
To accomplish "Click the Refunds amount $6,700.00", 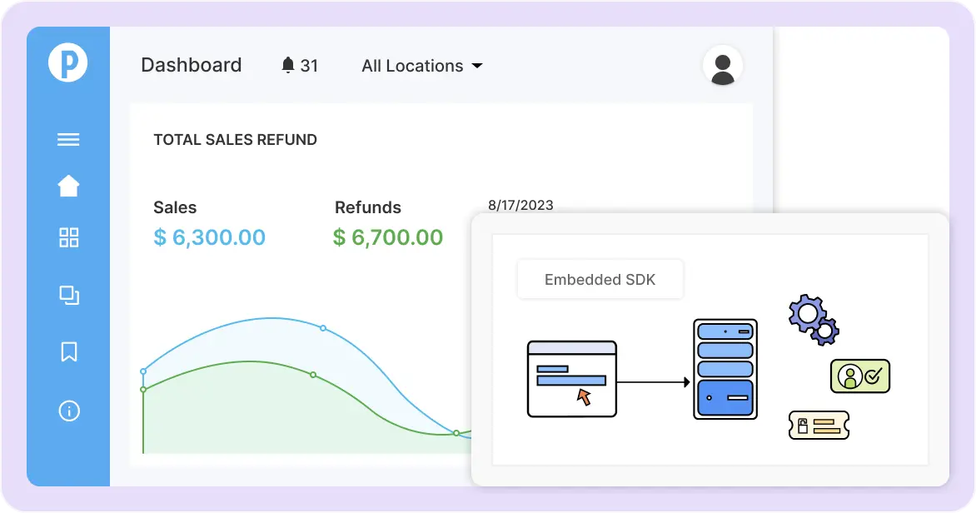I will pyautogui.click(x=387, y=237).
